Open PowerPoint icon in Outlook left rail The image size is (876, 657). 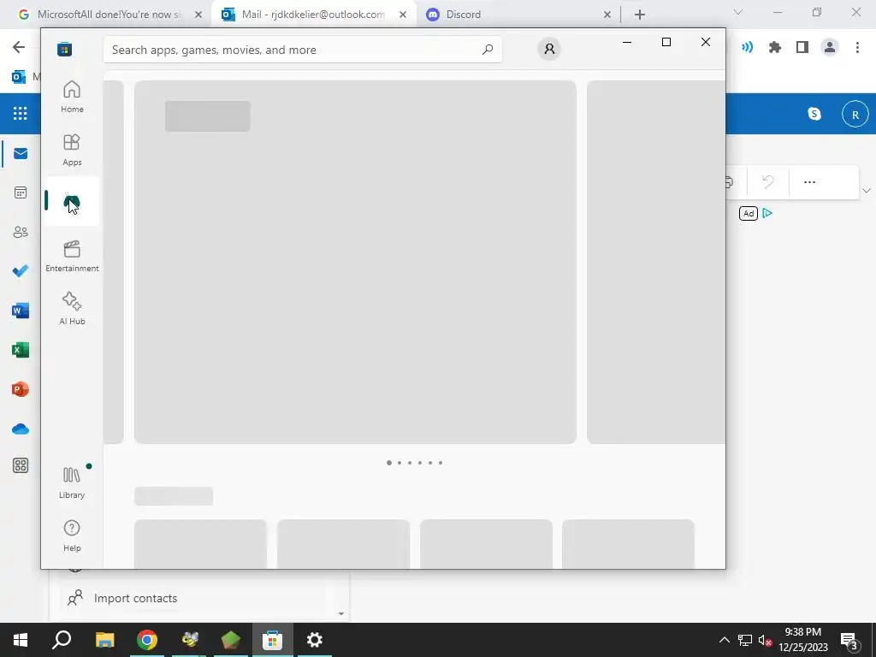21,389
